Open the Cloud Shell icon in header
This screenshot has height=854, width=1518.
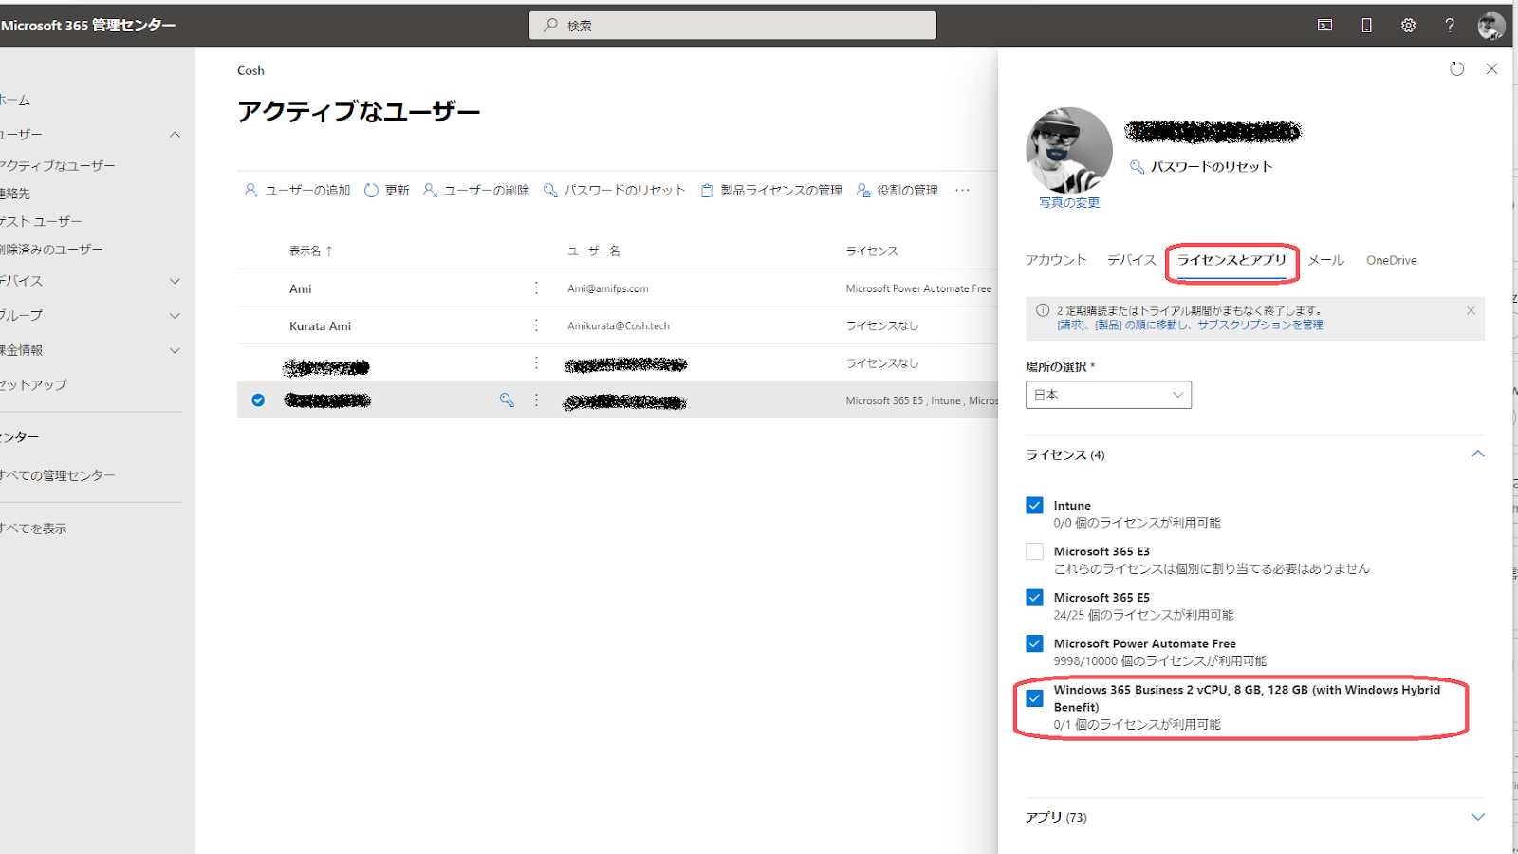1325,26
